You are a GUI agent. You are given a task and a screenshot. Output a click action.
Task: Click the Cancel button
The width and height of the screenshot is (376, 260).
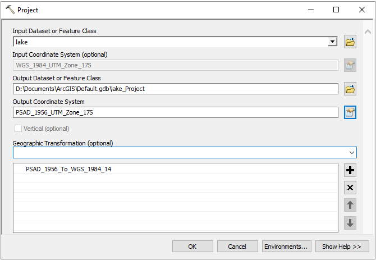[x=237, y=246]
